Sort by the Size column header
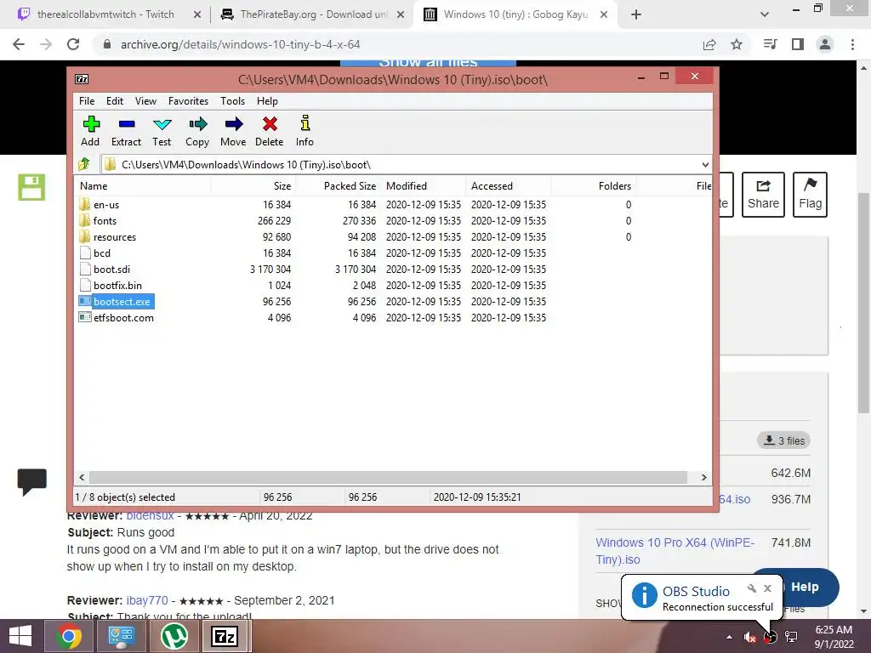This screenshot has height=653, width=871. click(x=253, y=186)
